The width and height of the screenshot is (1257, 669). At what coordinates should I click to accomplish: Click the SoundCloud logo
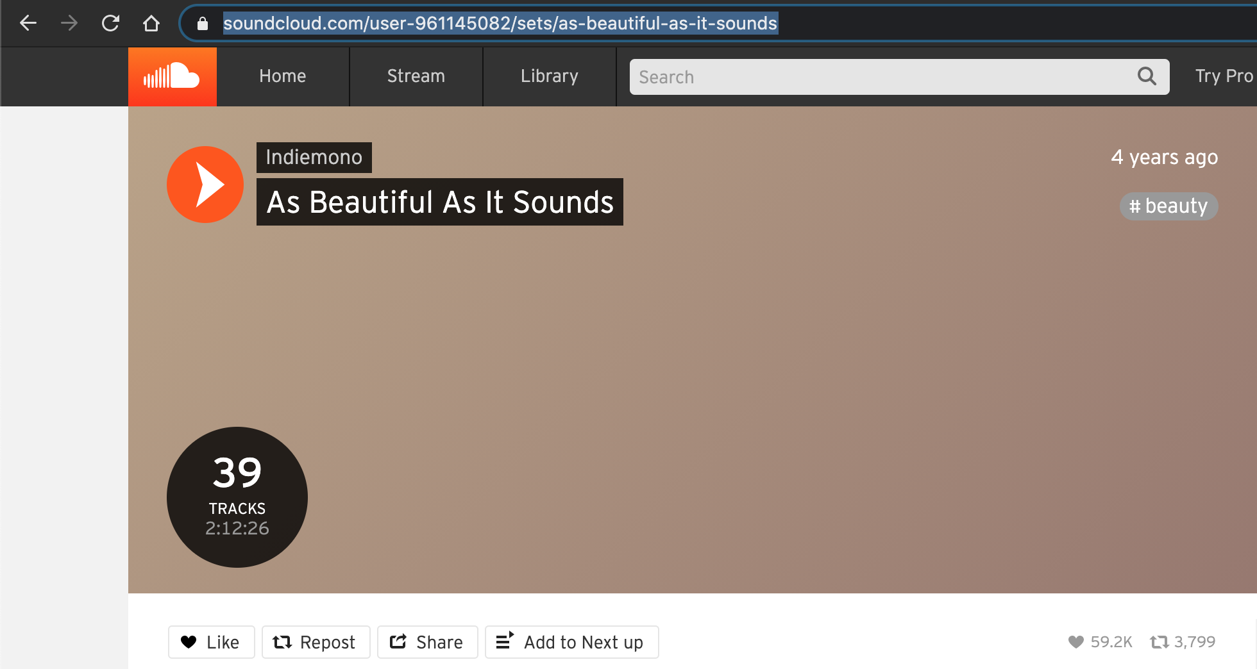click(x=172, y=76)
